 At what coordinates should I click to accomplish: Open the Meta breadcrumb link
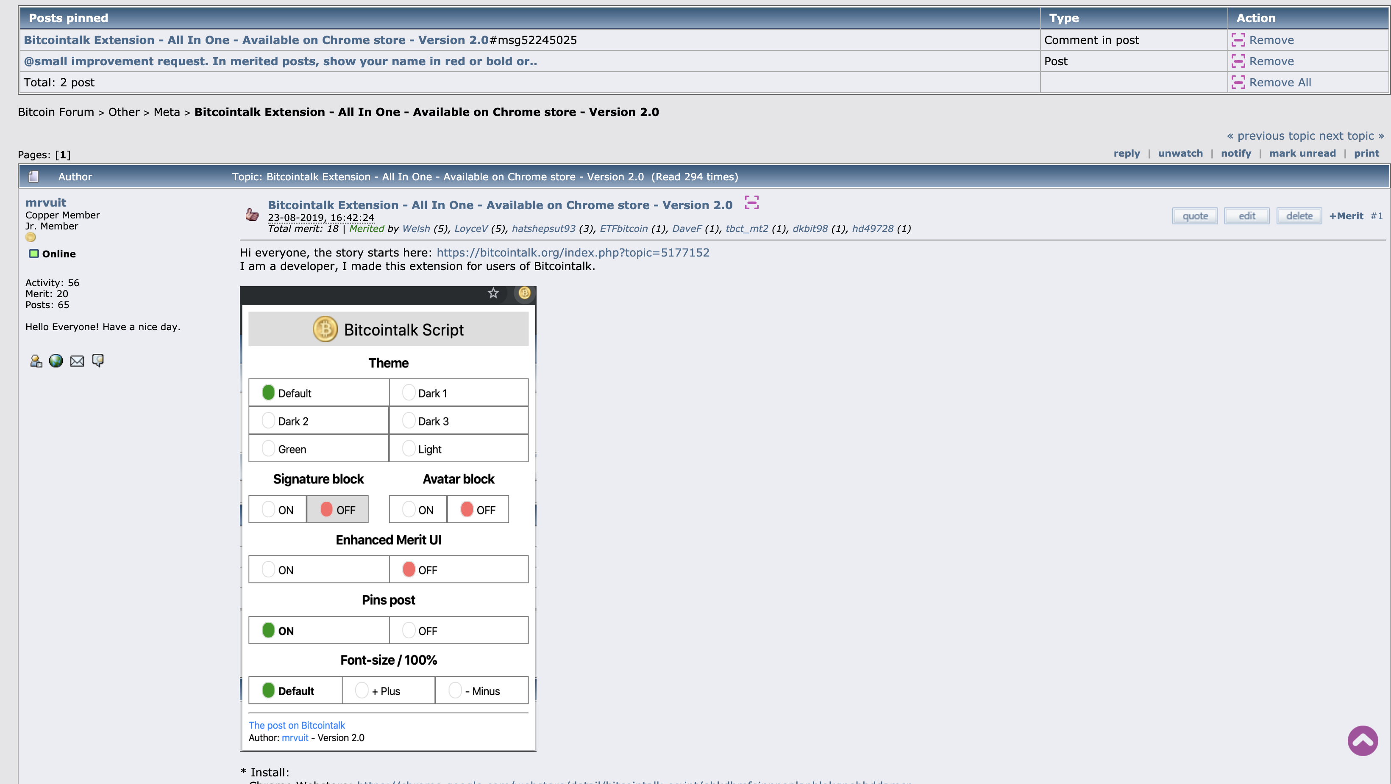166,112
